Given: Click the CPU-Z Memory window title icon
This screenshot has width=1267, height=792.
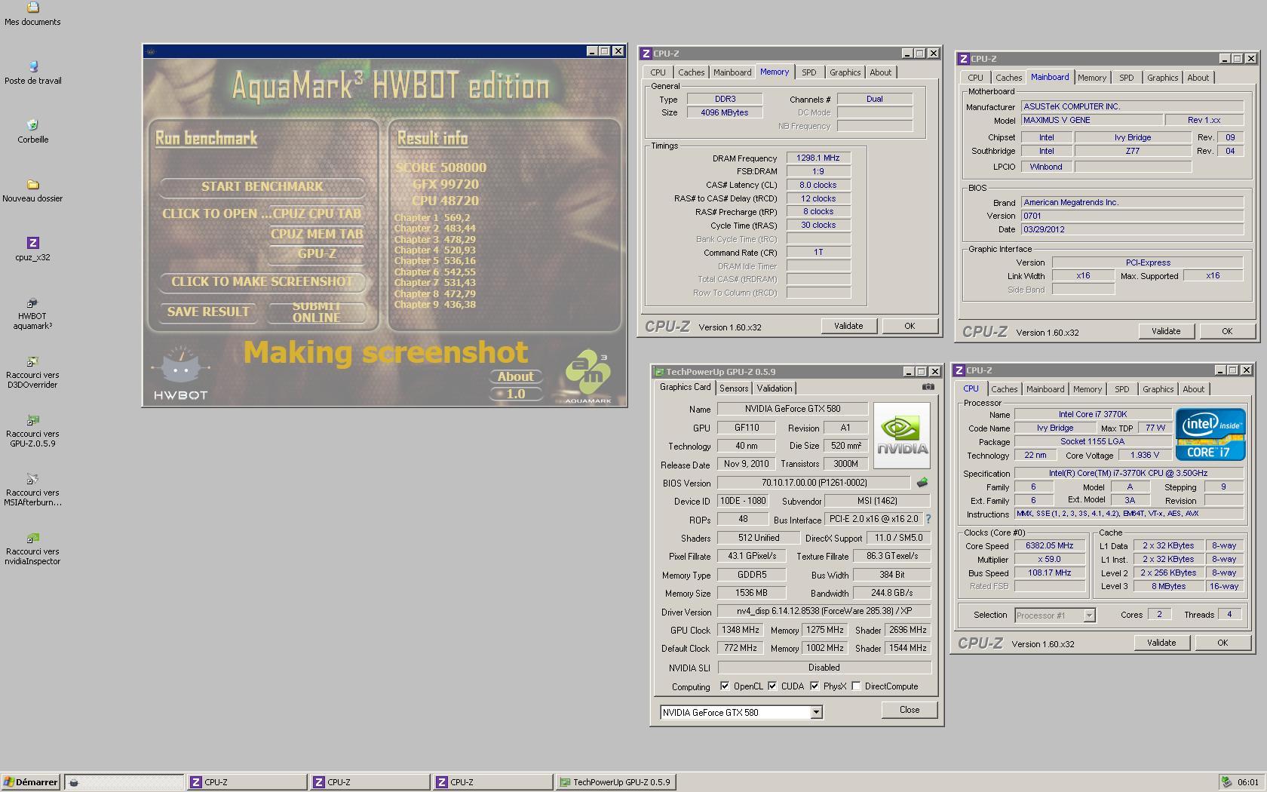Looking at the screenshot, I should click(x=646, y=54).
